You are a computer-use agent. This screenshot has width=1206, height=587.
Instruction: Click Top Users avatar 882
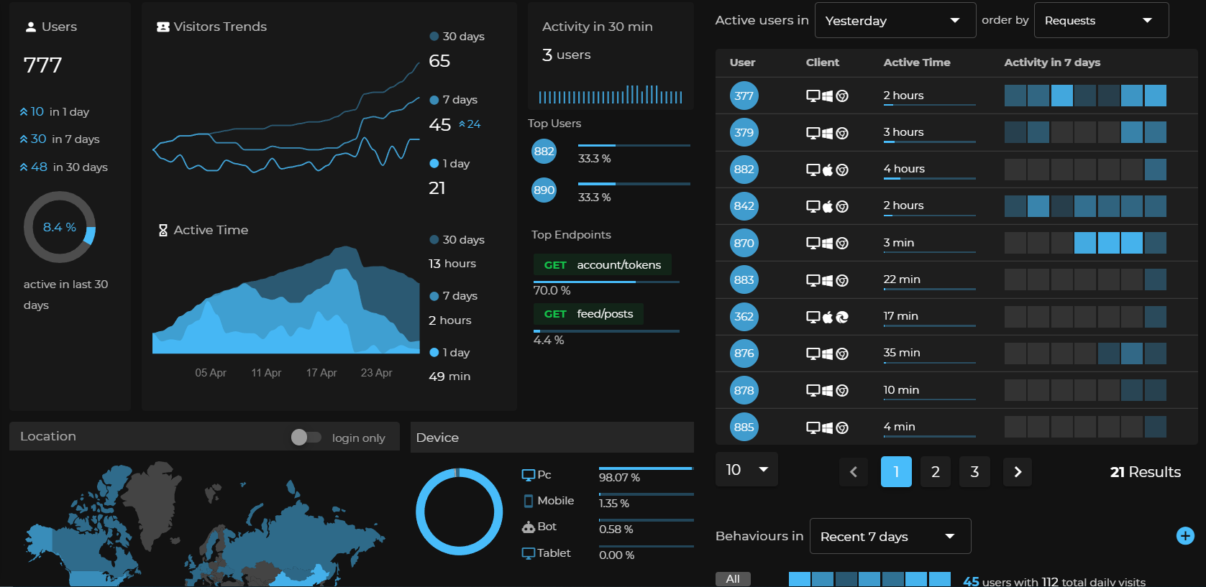(544, 151)
